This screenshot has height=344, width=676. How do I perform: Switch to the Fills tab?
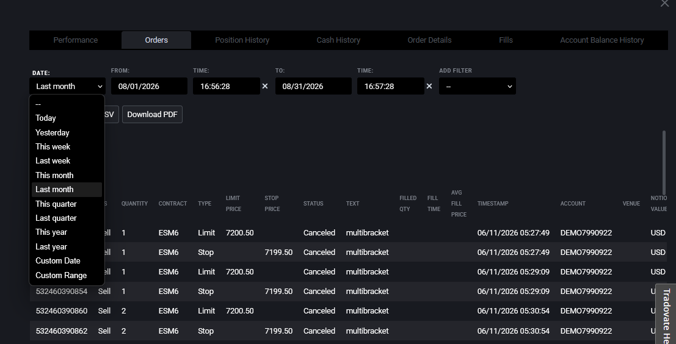(x=506, y=40)
